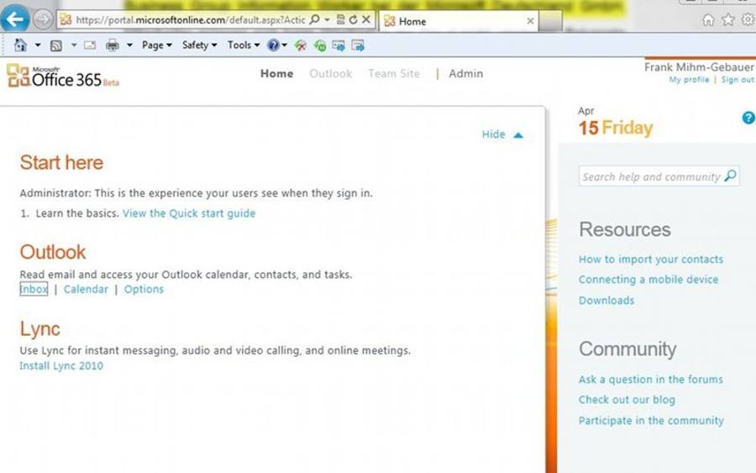Click Install Lync 2010 link
Screen dimensions: 756x473
[x=61, y=366]
